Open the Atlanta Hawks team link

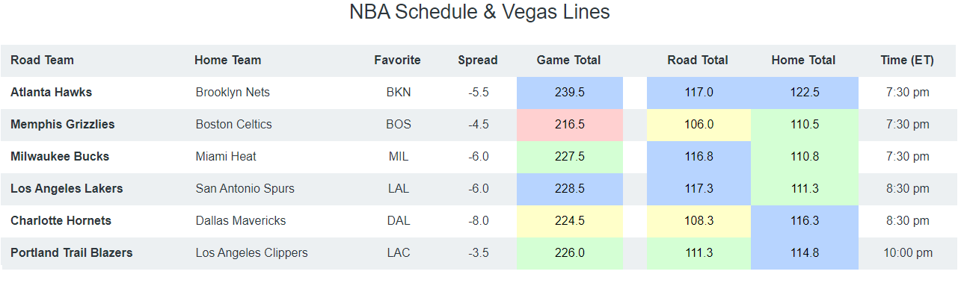click(x=52, y=93)
